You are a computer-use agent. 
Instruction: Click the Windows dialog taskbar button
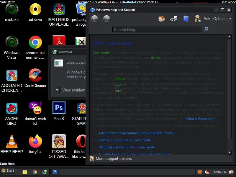point(45,172)
